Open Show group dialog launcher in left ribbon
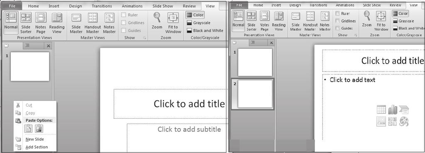Screen dimensions: 425x153 pyautogui.click(x=145, y=38)
